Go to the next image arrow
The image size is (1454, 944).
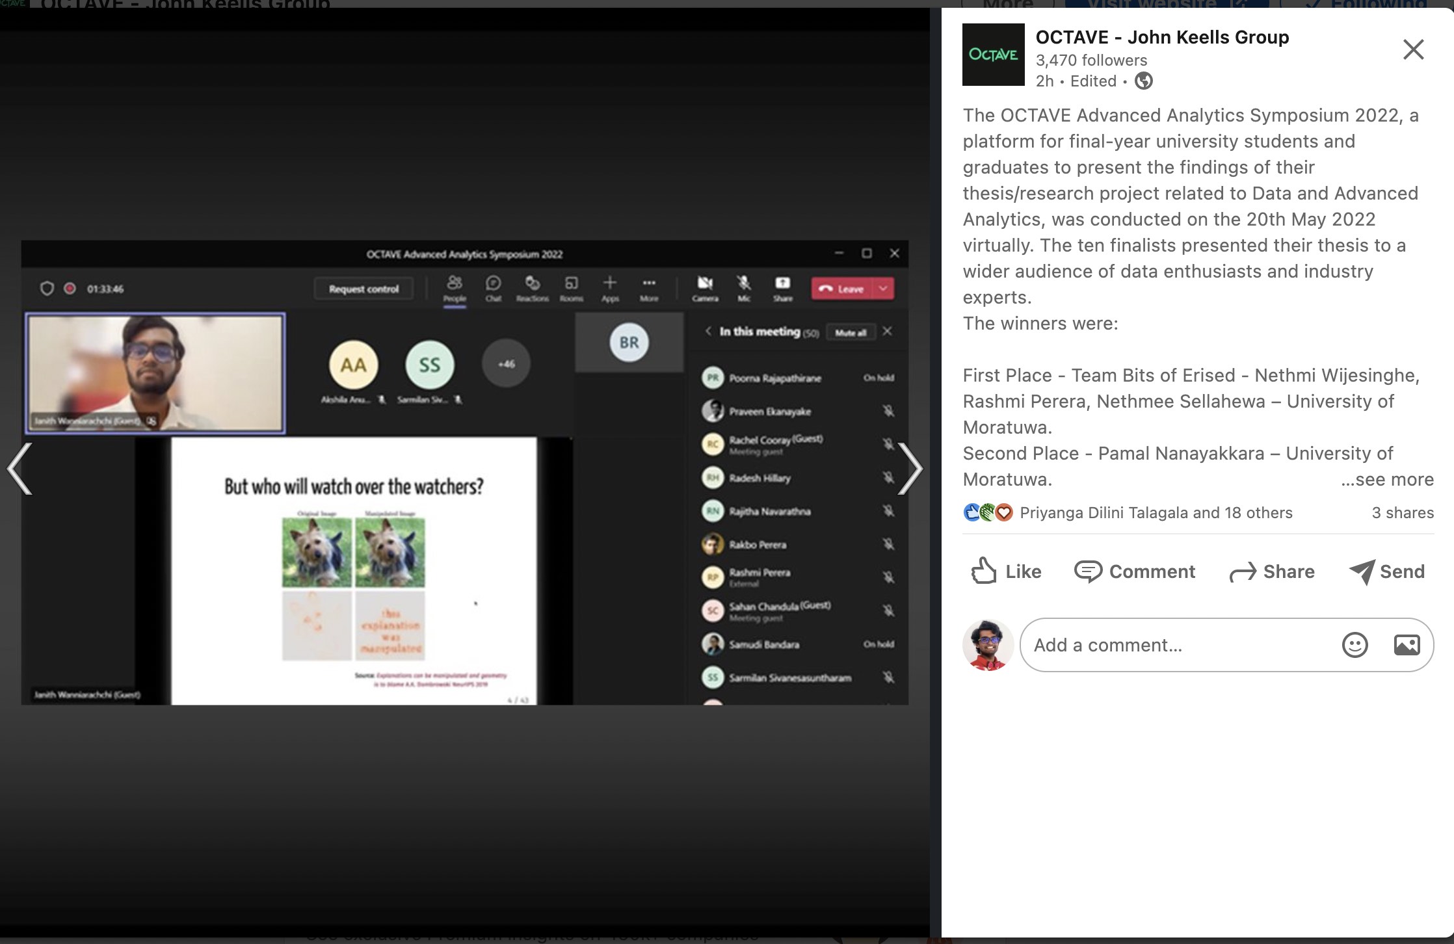pyautogui.click(x=910, y=469)
